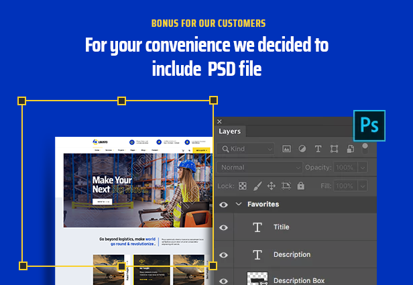This screenshot has height=285, width=413.
Task: Click the top-right selection handle
Action: click(213, 100)
